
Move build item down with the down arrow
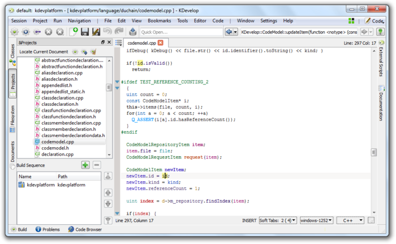click(108, 203)
